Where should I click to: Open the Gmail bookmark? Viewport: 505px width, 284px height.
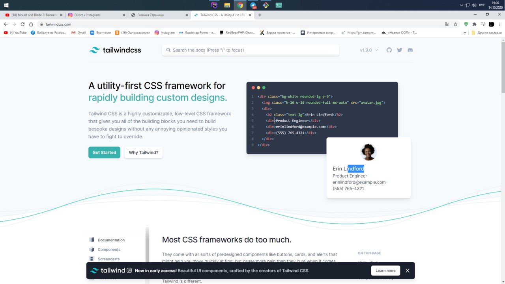(79, 33)
